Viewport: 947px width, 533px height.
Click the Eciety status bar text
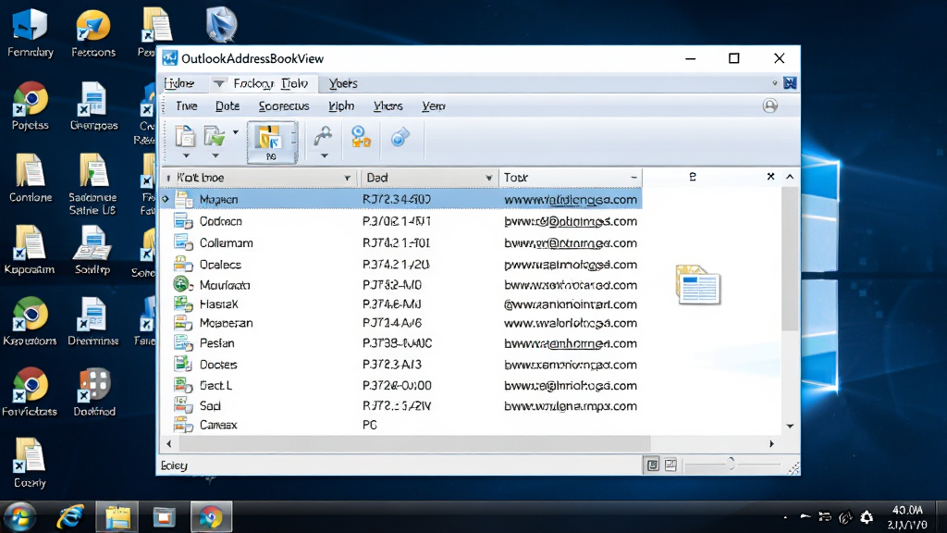(x=174, y=465)
